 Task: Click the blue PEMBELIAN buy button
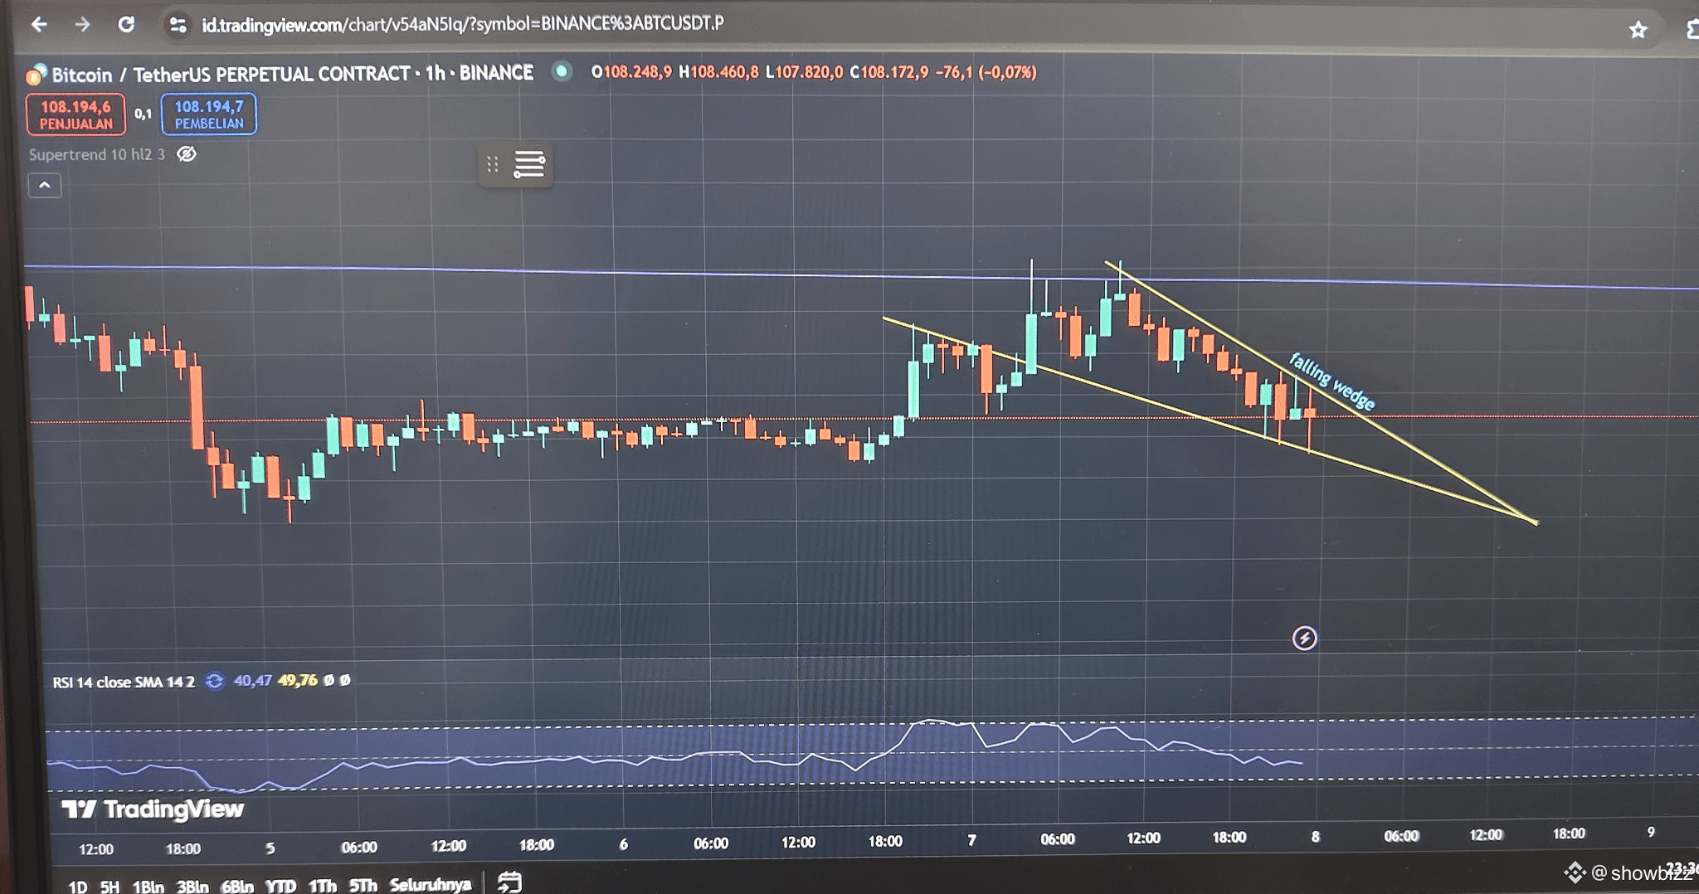point(209,114)
